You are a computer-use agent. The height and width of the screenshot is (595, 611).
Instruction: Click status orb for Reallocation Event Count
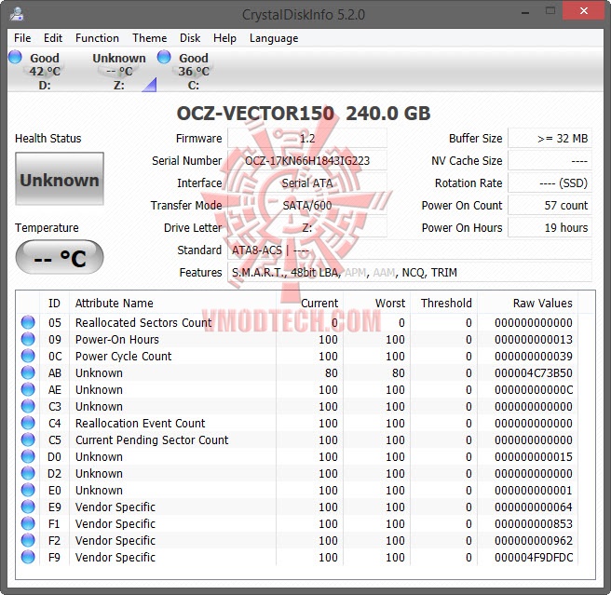point(28,423)
